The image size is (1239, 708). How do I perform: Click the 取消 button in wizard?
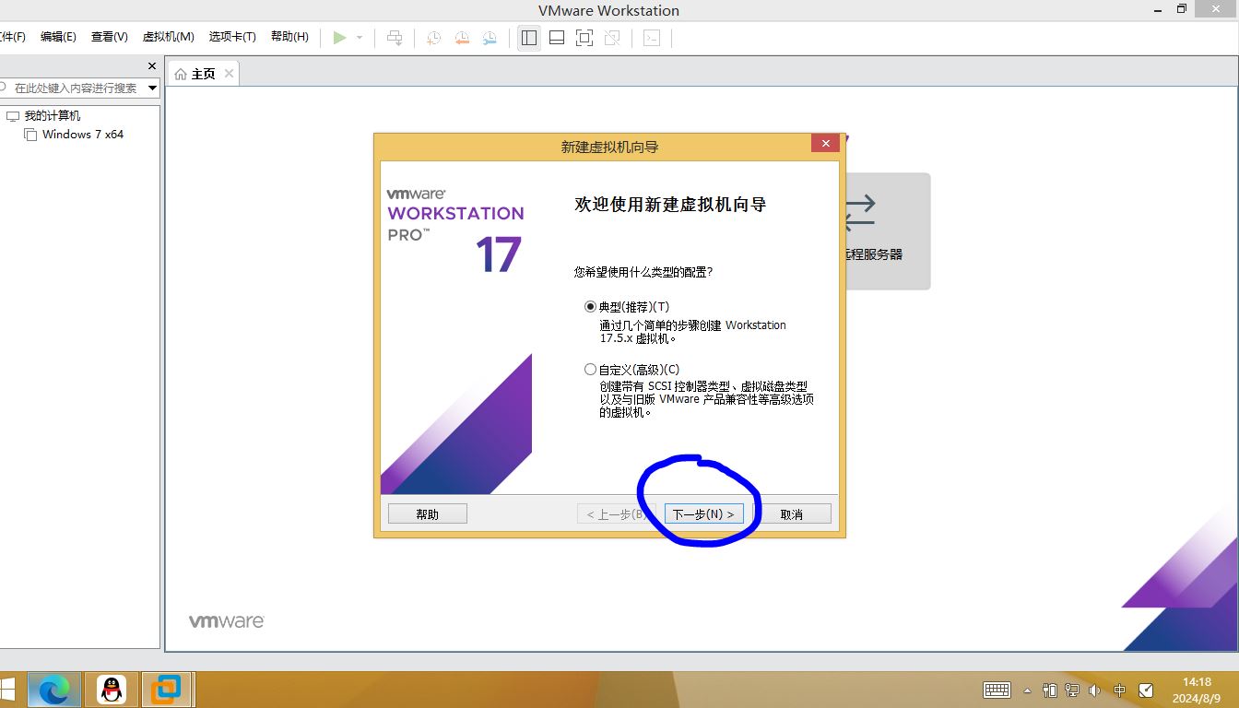792,513
